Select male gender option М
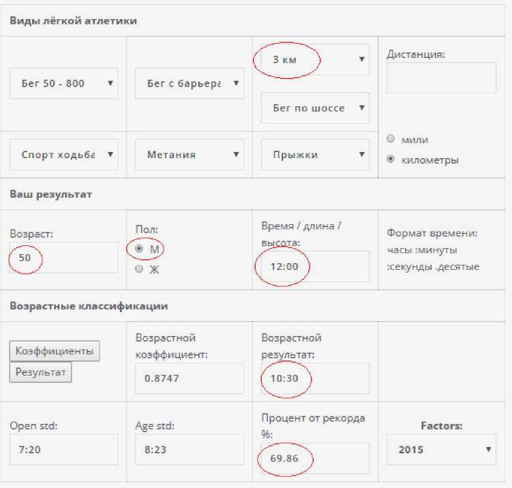This screenshot has height=488, width=512. click(140, 249)
